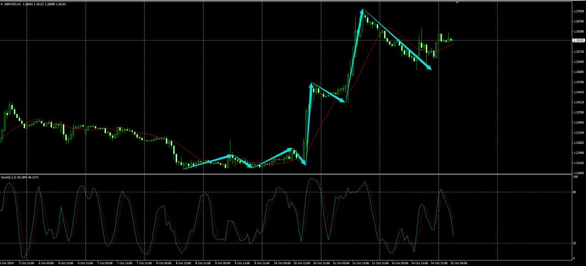Click the 9 Oct 21:00 time label

(x=262, y=263)
